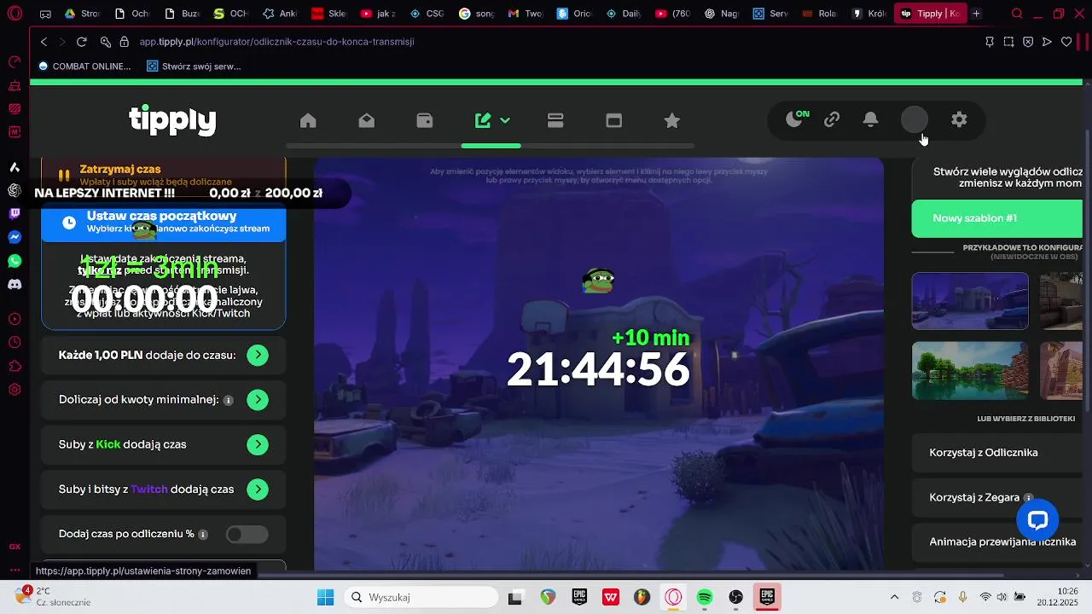Open the blue live chat bubble

click(1037, 520)
